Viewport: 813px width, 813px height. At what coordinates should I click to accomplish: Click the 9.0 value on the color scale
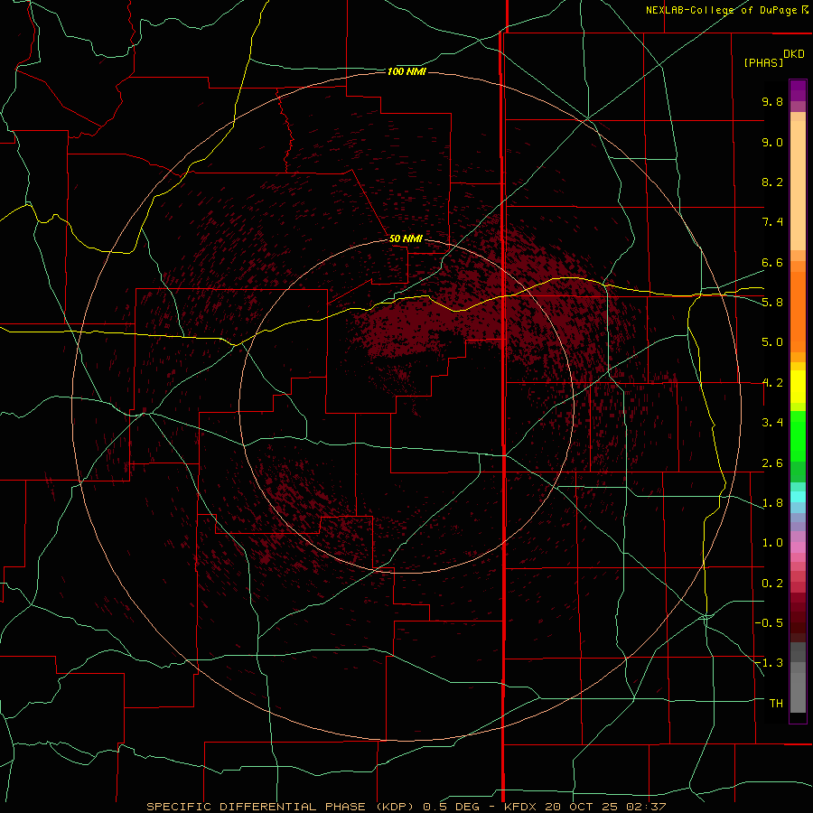coord(772,142)
